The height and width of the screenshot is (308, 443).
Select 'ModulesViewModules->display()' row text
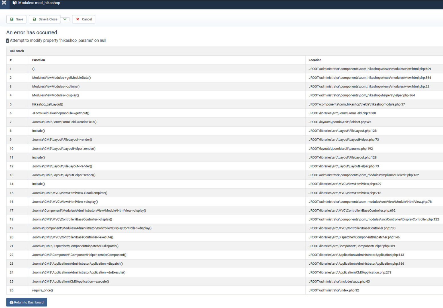[56, 95]
